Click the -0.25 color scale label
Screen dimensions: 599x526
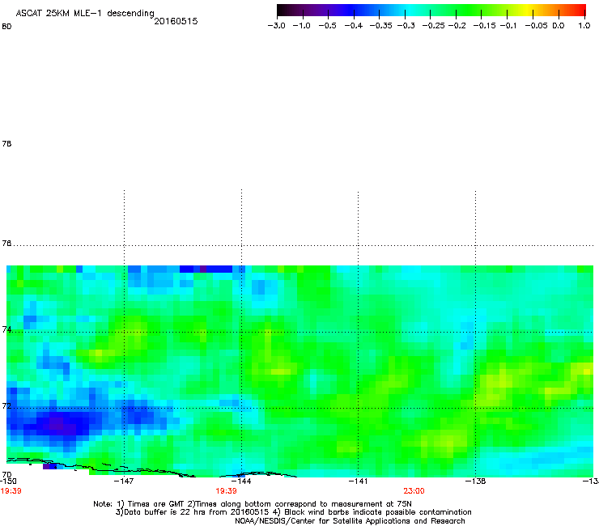[433, 26]
